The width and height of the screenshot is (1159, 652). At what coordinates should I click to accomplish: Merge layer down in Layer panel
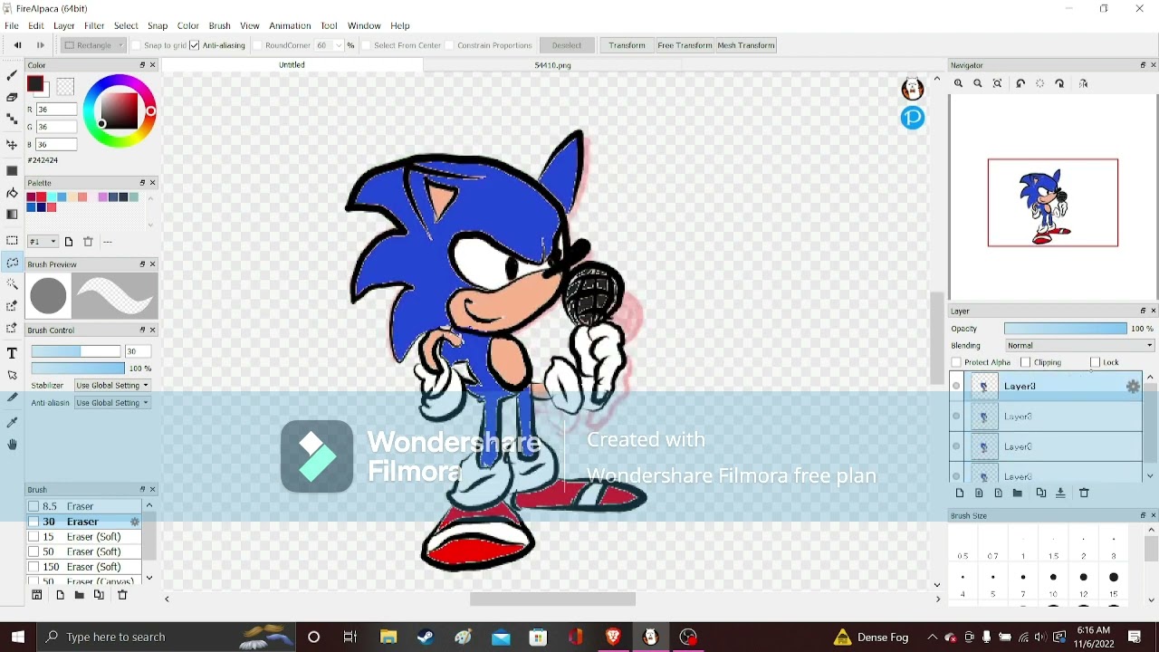(x=1060, y=494)
